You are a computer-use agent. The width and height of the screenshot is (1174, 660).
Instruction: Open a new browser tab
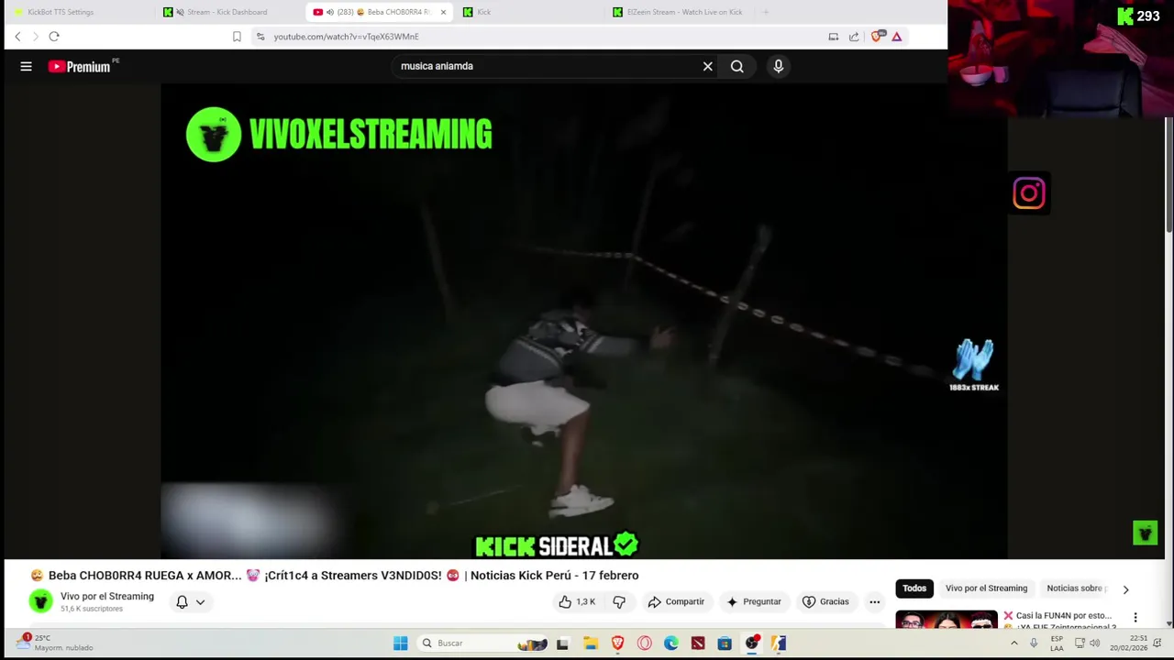pos(766,12)
